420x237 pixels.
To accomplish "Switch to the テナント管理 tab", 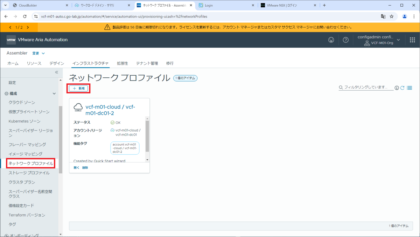I will coord(147,63).
